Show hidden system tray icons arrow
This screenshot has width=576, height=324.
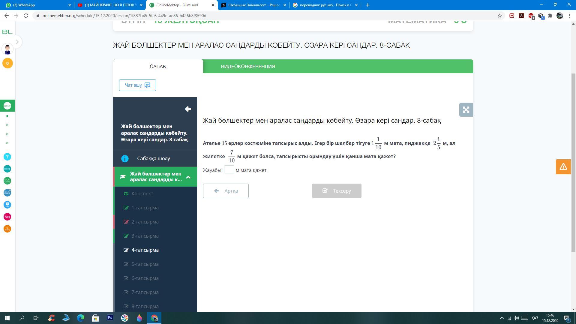[x=502, y=318]
